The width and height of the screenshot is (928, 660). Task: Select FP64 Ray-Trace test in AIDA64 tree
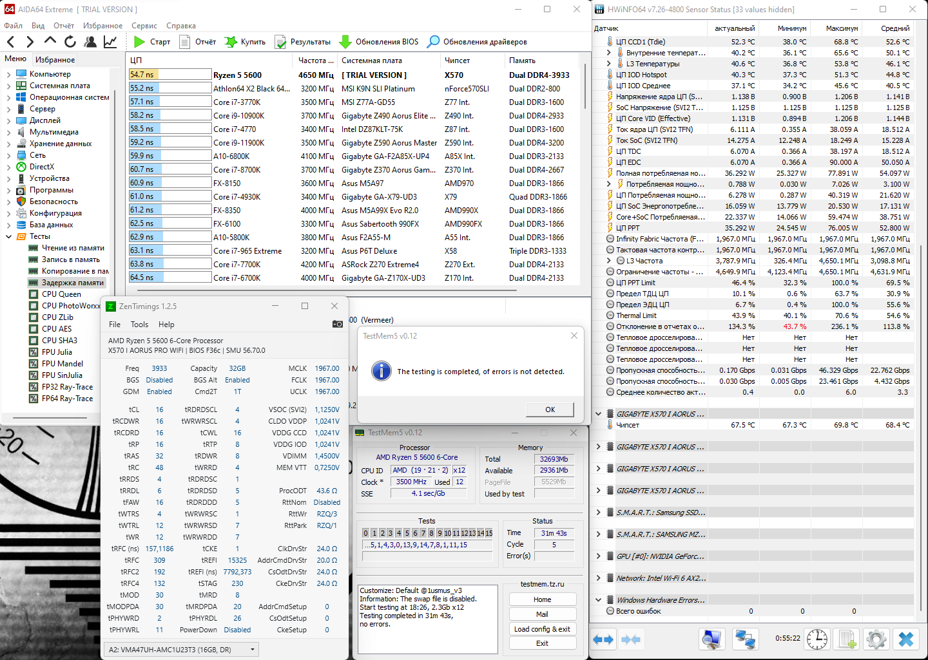[67, 399]
